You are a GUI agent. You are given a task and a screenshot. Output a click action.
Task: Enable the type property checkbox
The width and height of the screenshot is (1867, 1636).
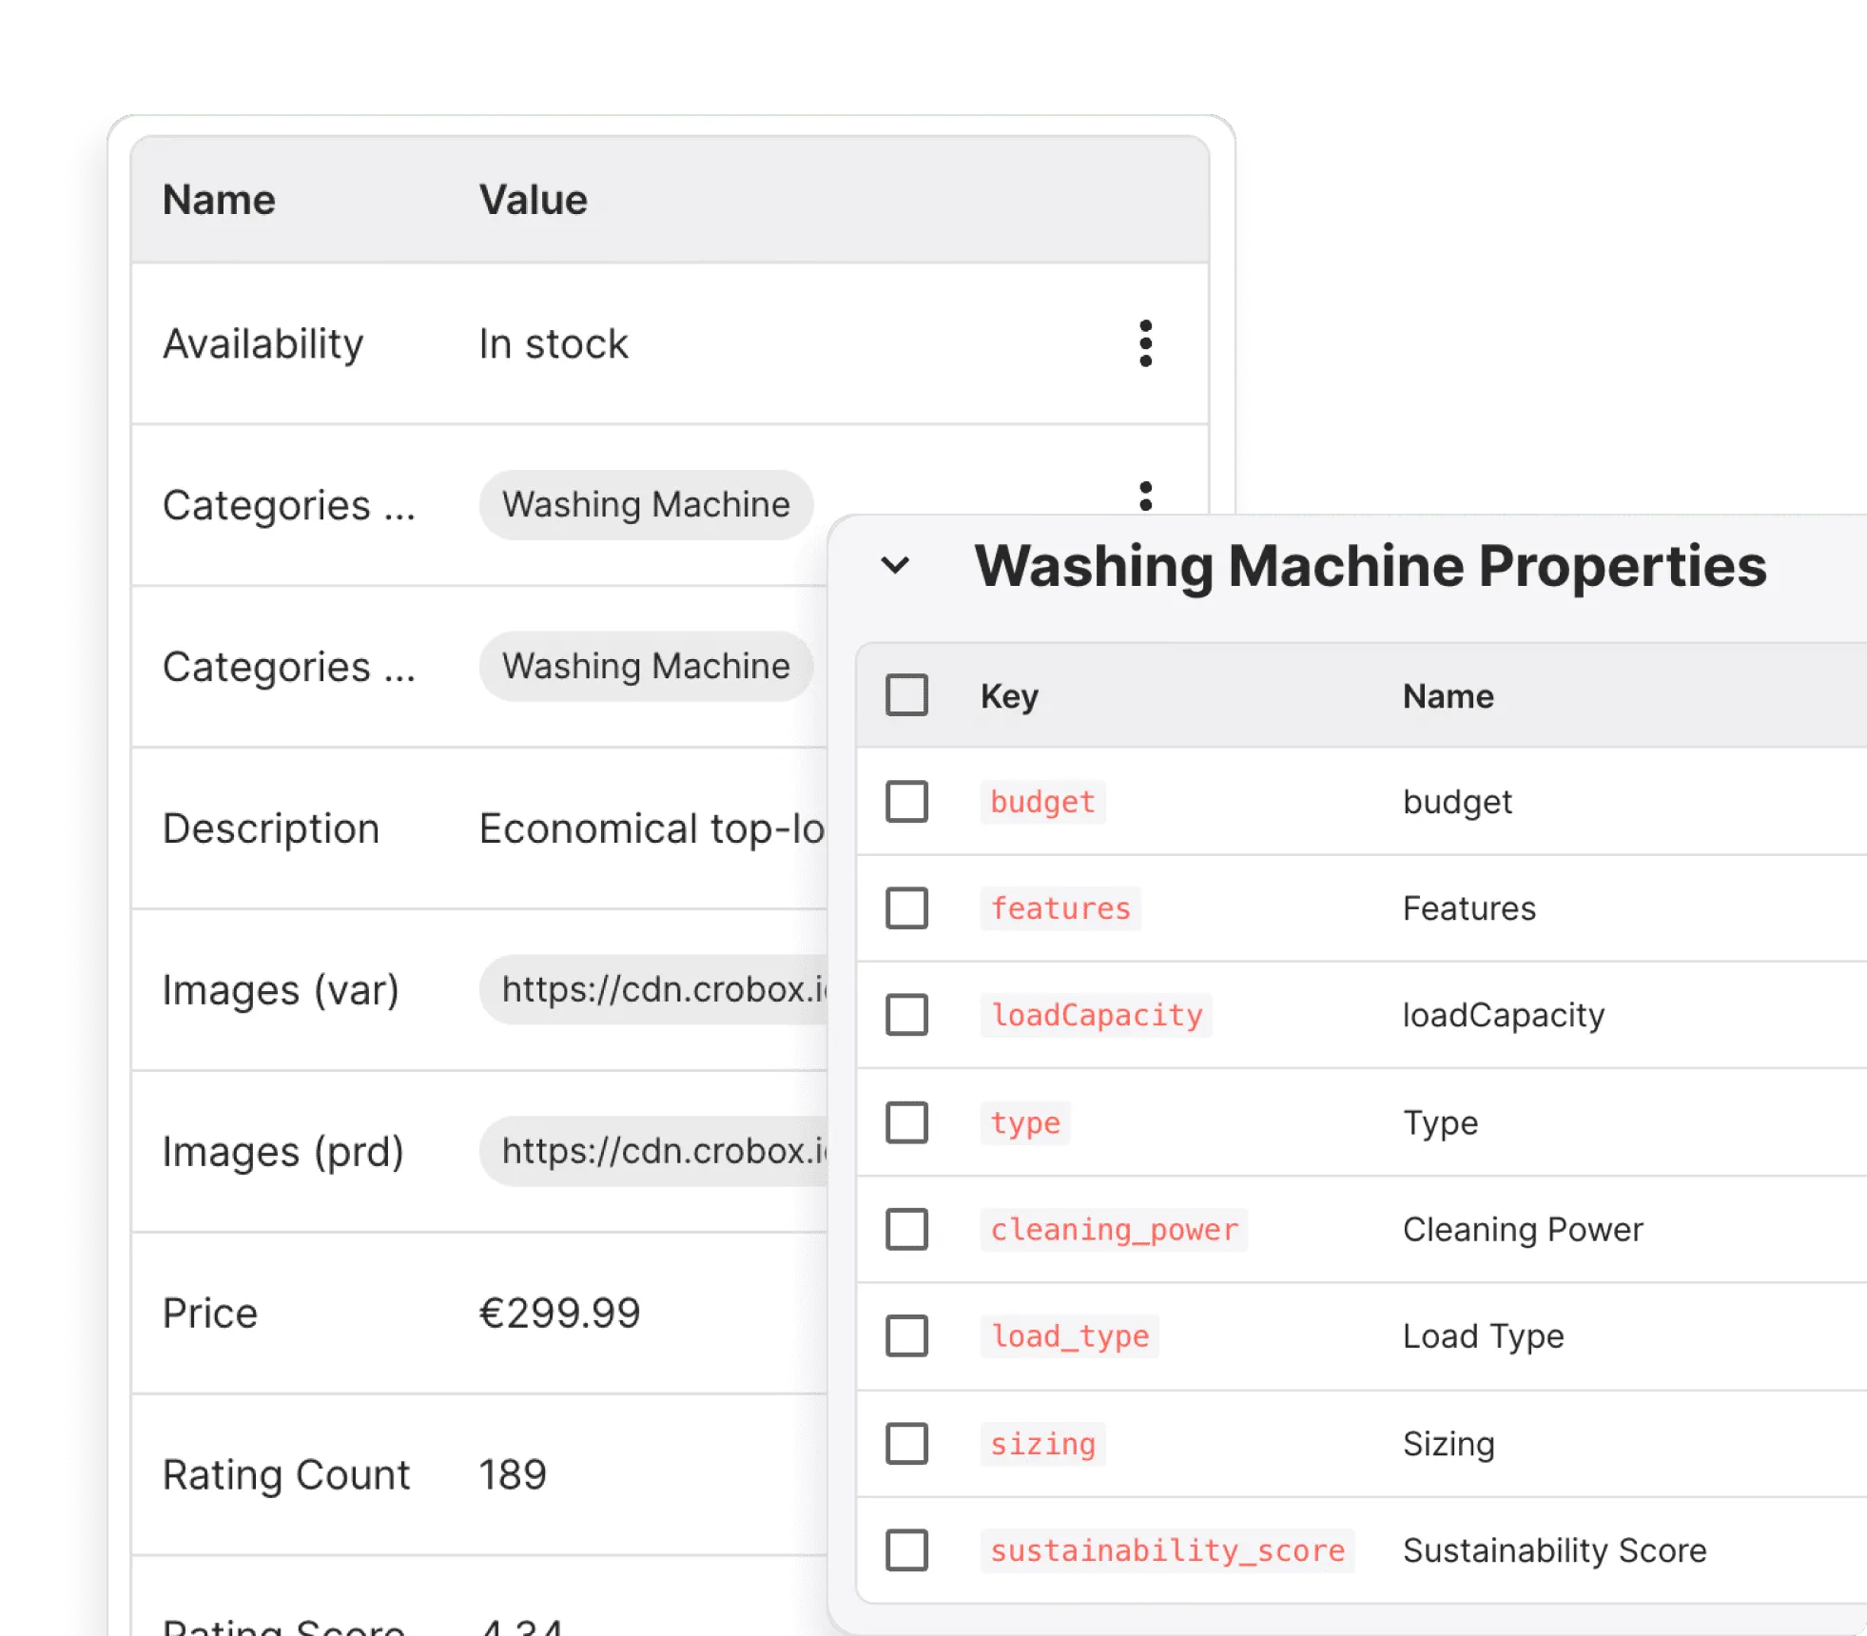point(906,1123)
